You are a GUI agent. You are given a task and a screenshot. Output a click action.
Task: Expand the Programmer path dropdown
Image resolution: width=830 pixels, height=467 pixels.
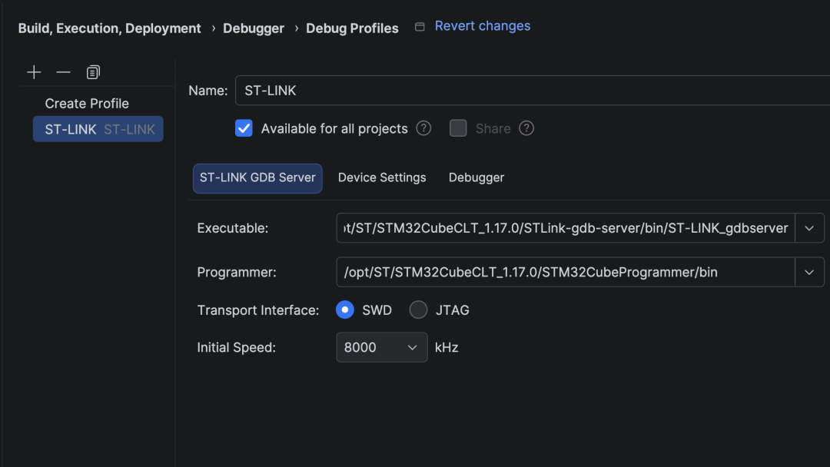(809, 273)
